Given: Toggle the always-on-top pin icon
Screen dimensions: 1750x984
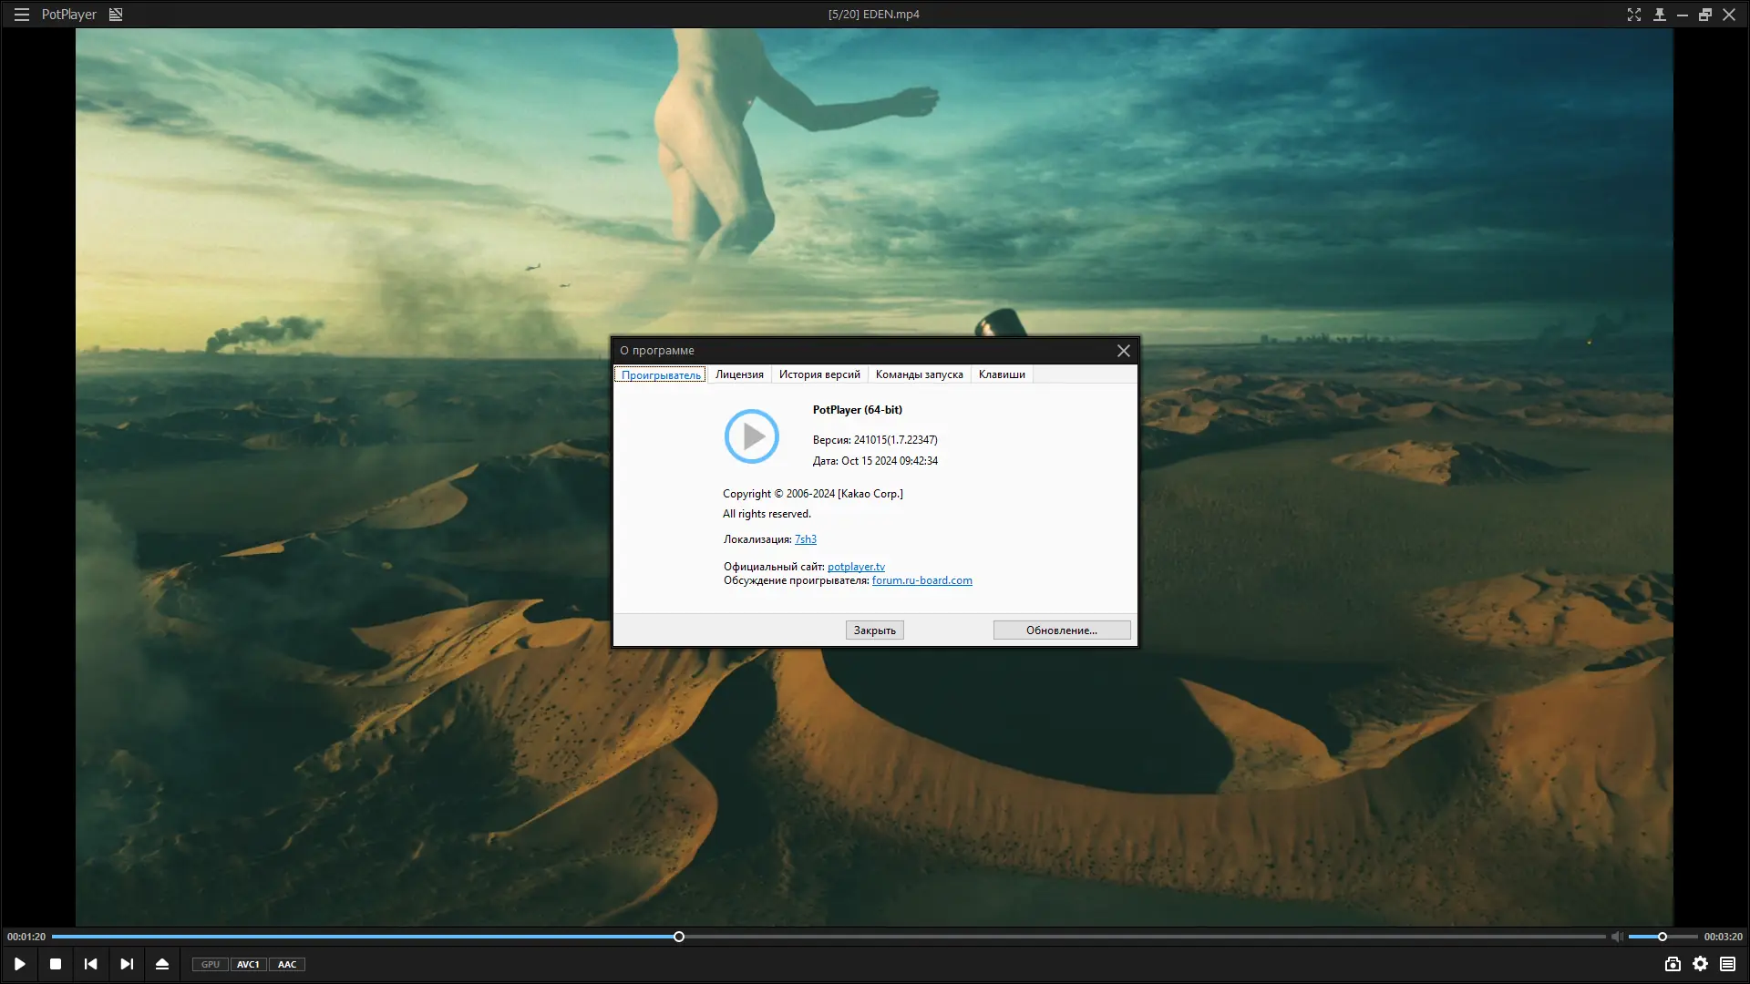Looking at the screenshot, I should click(1660, 15).
